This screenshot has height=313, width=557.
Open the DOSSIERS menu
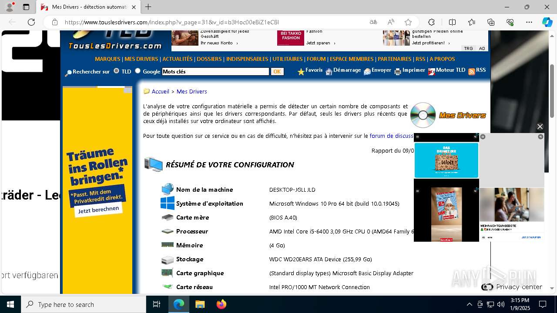(x=209, y=59)
